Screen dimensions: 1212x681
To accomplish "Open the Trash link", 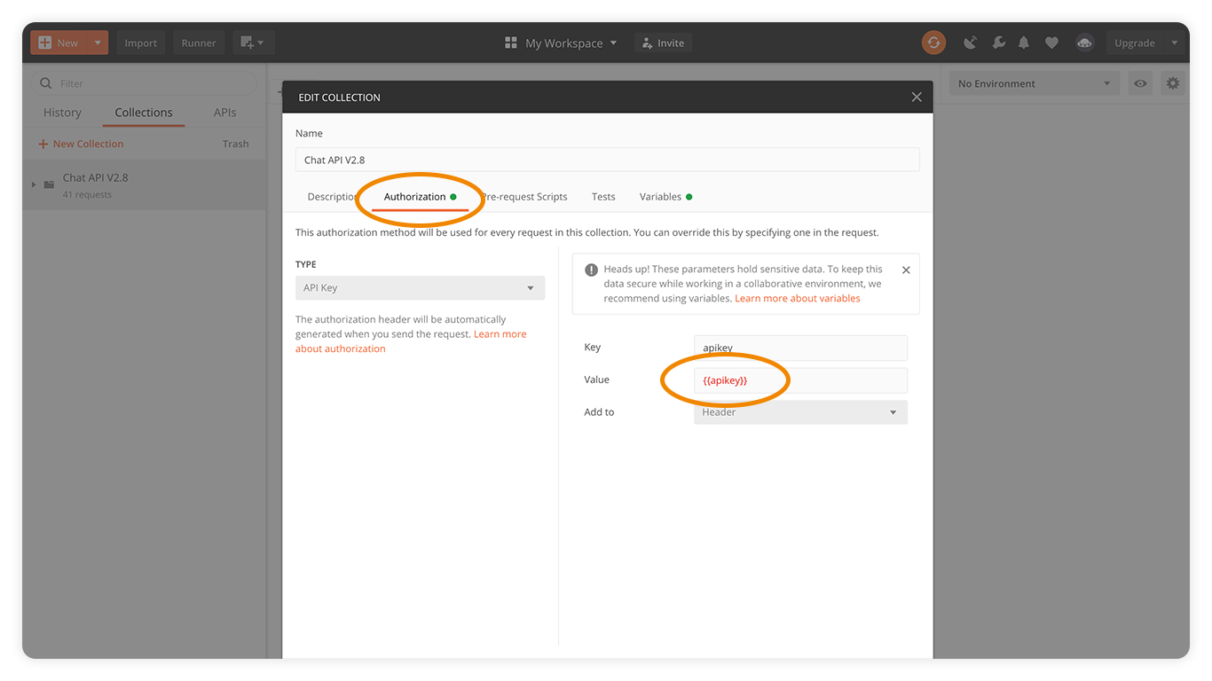I will 236,144.
